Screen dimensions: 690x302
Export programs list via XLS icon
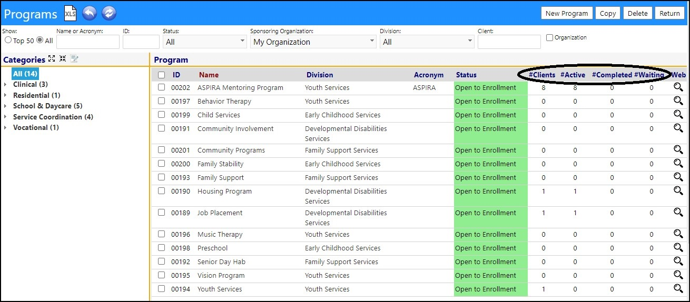coord(70,13)
